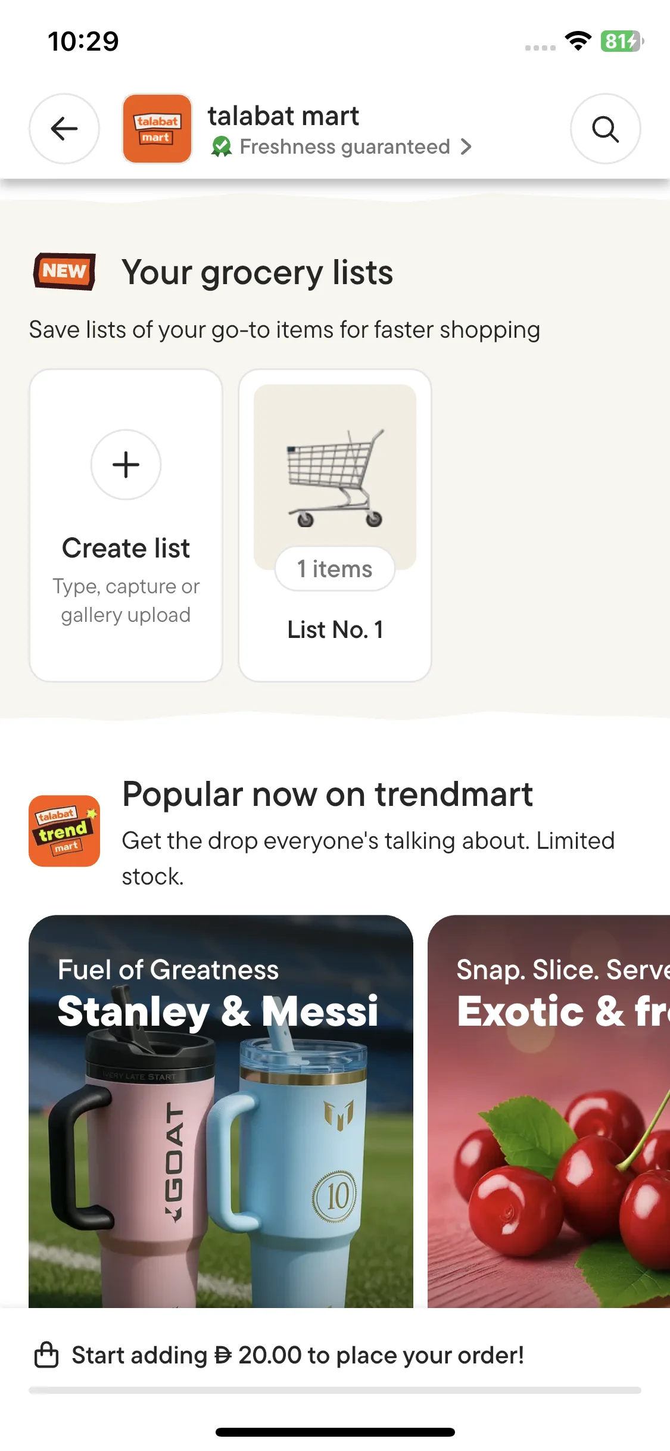Tap the order minimum progress bar
670x1451 pixels.
tap(335, 1390)
